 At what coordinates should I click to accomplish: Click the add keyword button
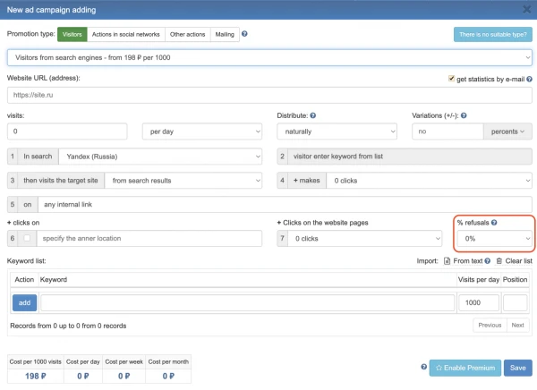coord(25,302)
